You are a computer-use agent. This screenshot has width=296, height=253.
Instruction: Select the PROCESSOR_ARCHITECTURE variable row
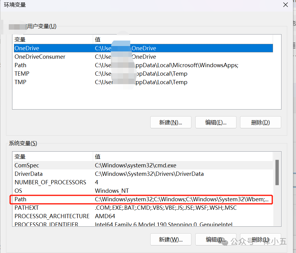[144, 216]
